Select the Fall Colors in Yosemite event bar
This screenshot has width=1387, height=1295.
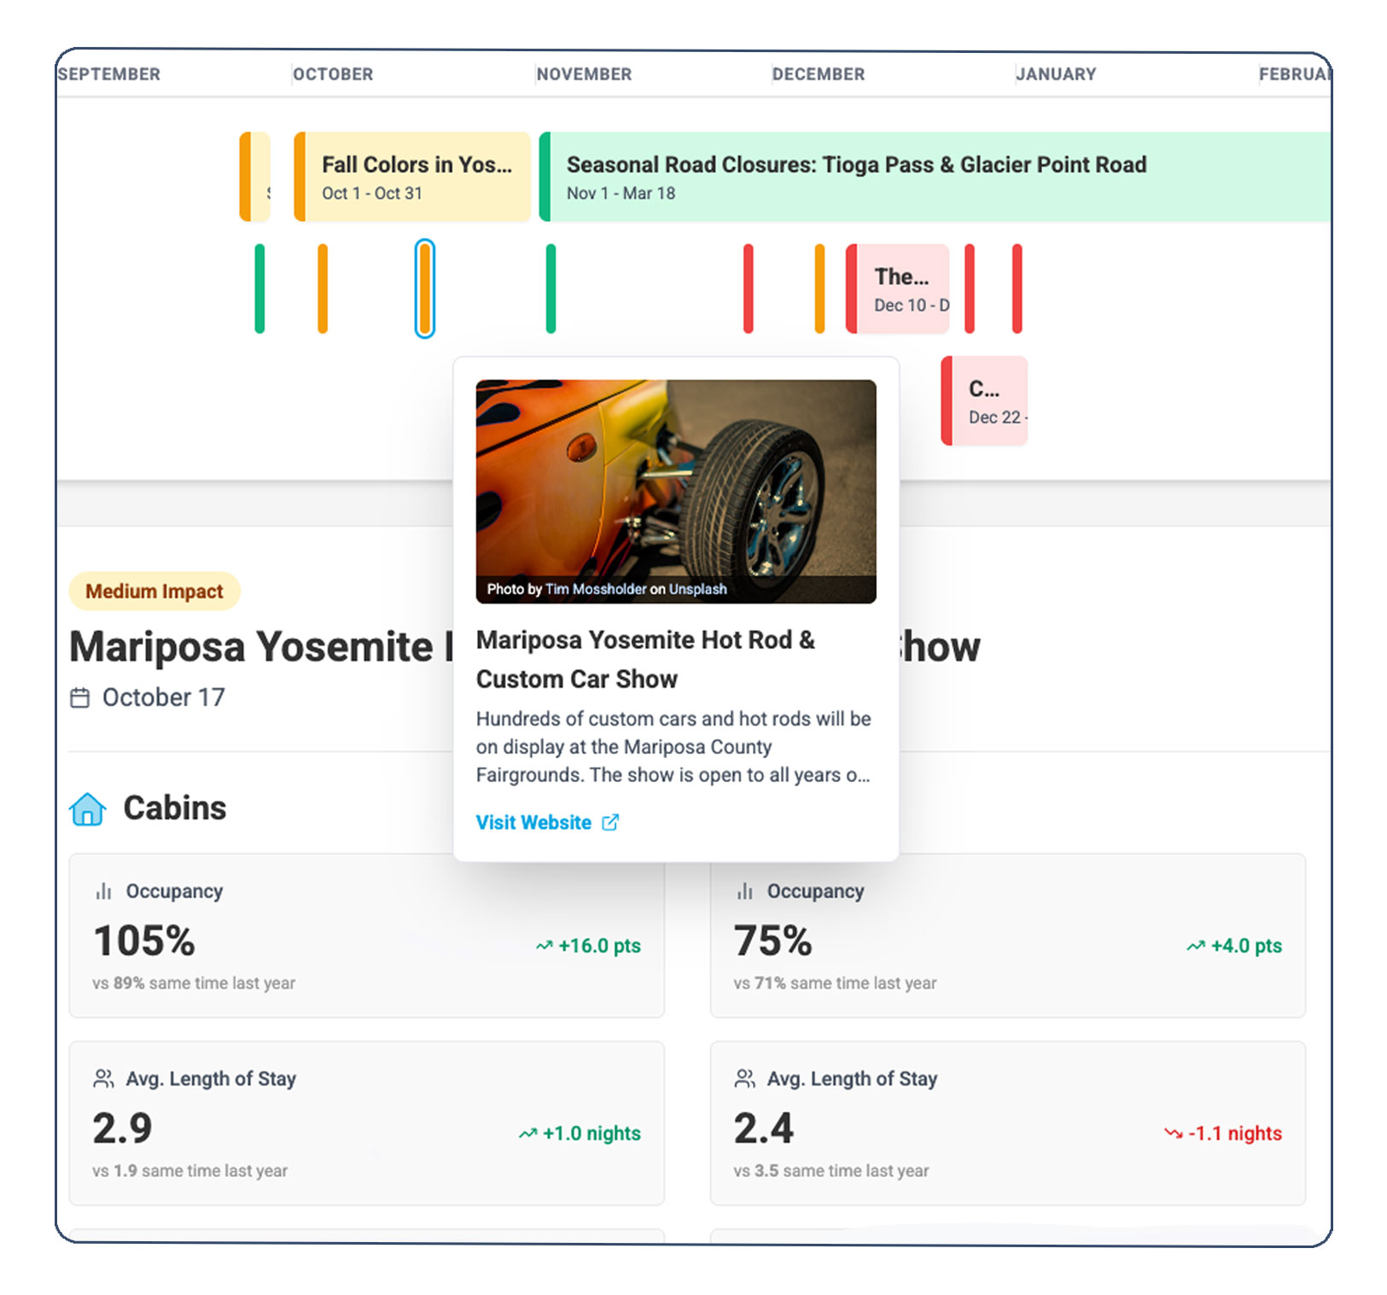click(413, 177)
